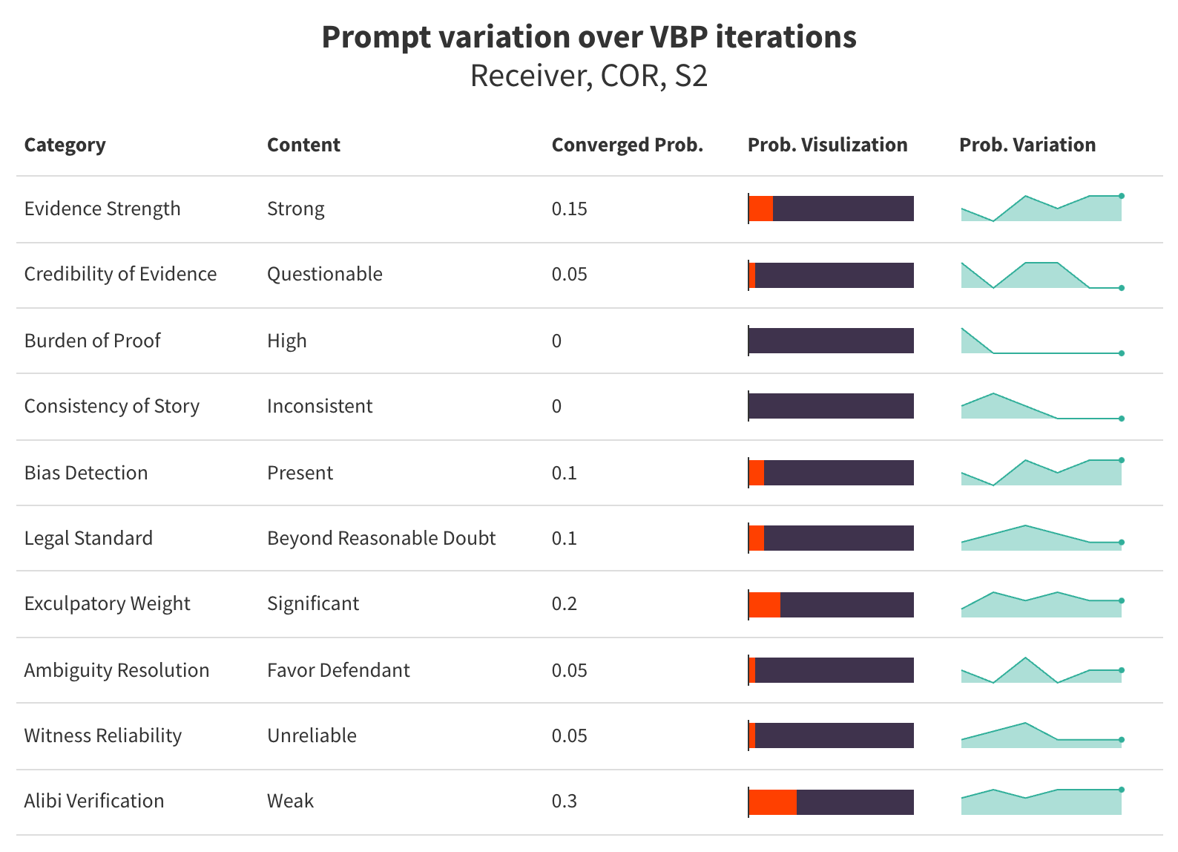This screenshot has height=852, width=1178.
Task: Click the Legal Standard sparkline chart
Action: pos(1041,539)
